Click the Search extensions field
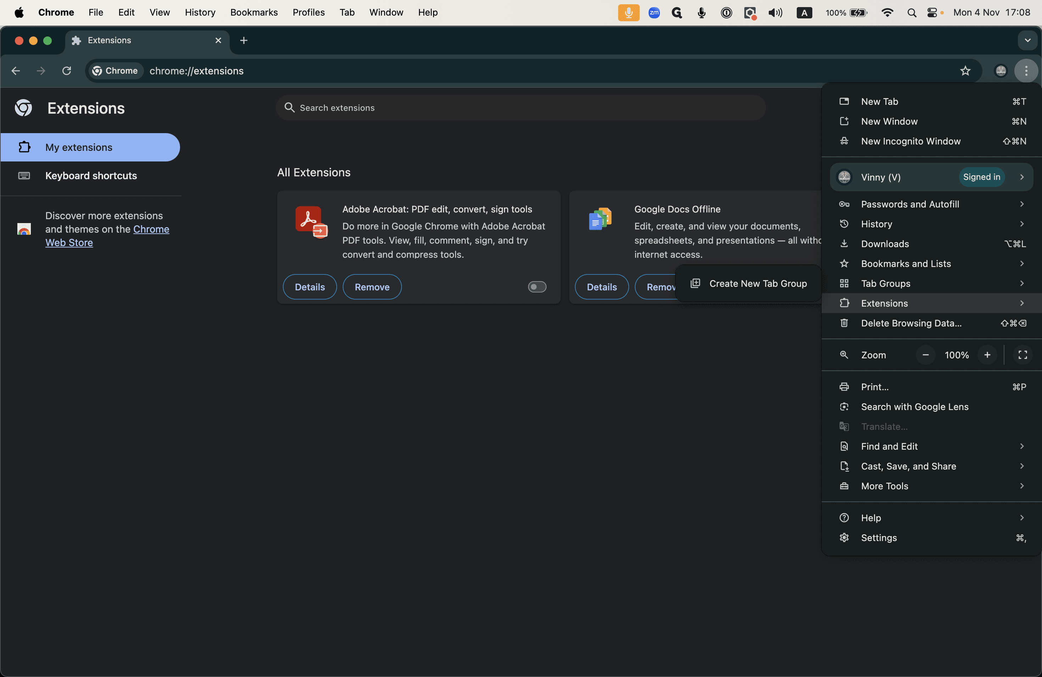 (521, 108)
